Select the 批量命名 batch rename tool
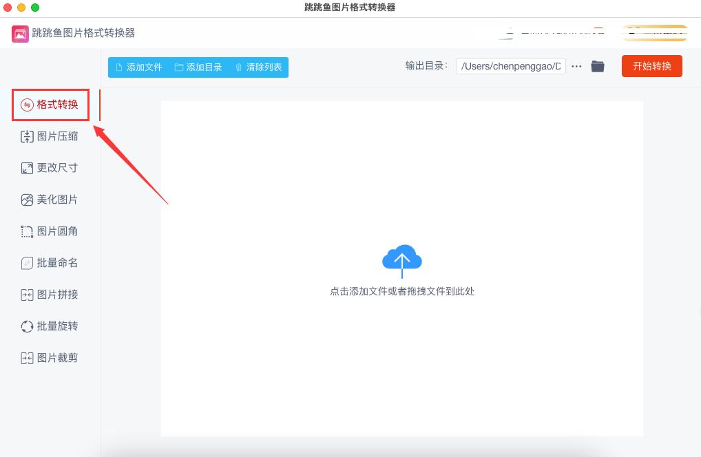Viewport: 701px width, 457px height. coord(49,262)
